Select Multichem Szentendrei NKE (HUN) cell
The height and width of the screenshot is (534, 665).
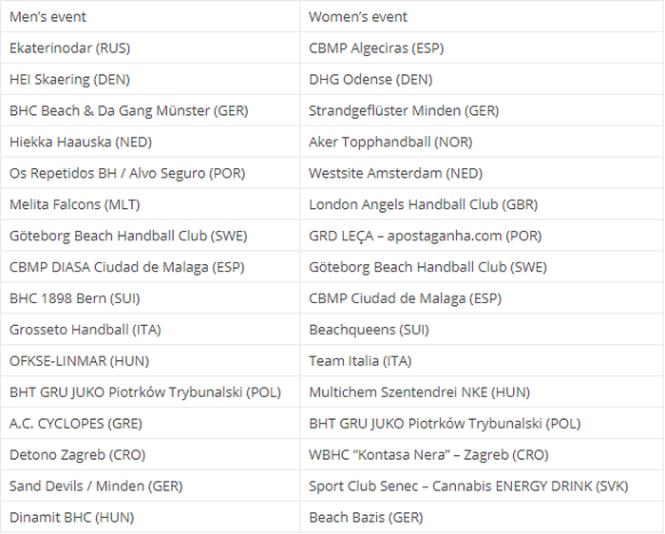tap(419, 392)
